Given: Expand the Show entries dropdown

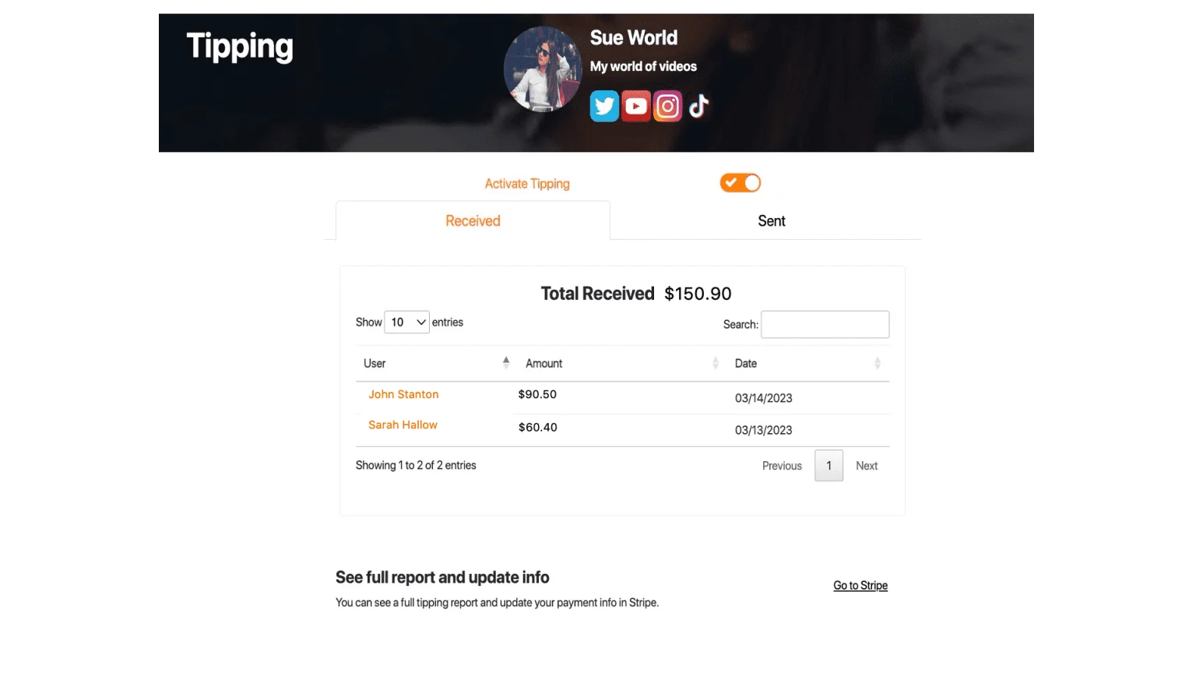Looking at the screenshot, I should click(406, 322).
